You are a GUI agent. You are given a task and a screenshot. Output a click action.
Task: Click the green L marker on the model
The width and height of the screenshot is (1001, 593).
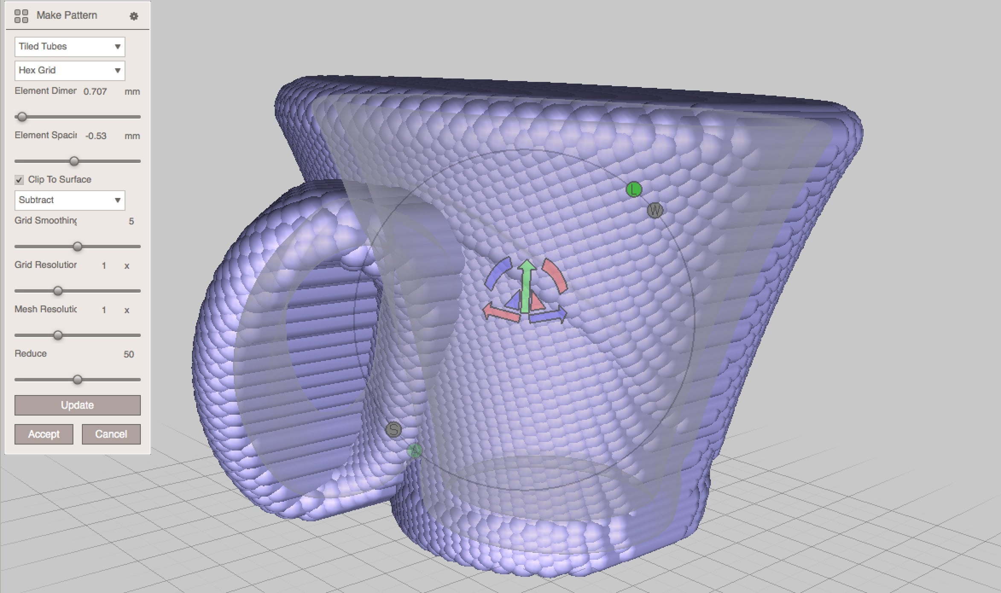634,189
